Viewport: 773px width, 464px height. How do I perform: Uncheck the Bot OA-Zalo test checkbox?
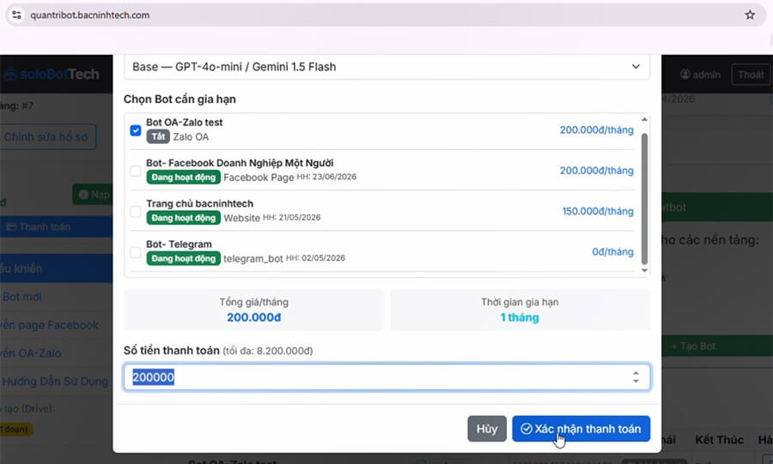click(x=136, y=130)
